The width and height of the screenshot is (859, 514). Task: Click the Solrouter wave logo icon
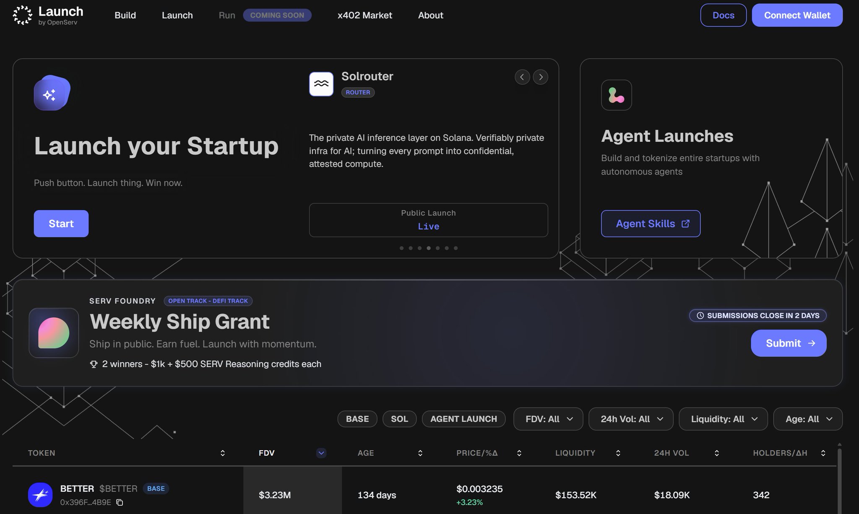coord(321,84)
